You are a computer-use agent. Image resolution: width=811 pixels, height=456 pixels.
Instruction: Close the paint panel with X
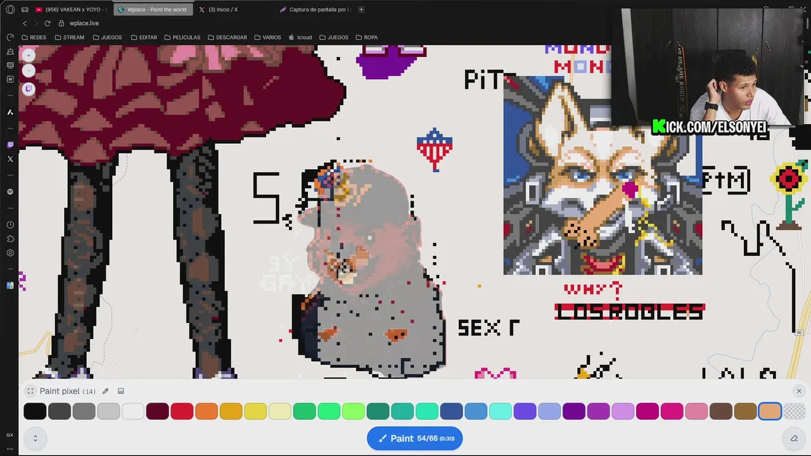coord(799,391)
